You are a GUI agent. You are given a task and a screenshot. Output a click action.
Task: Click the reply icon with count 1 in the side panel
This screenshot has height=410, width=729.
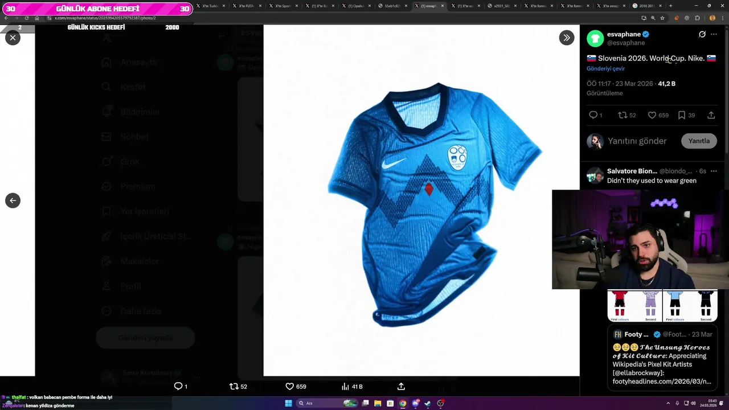coord(593,115)
